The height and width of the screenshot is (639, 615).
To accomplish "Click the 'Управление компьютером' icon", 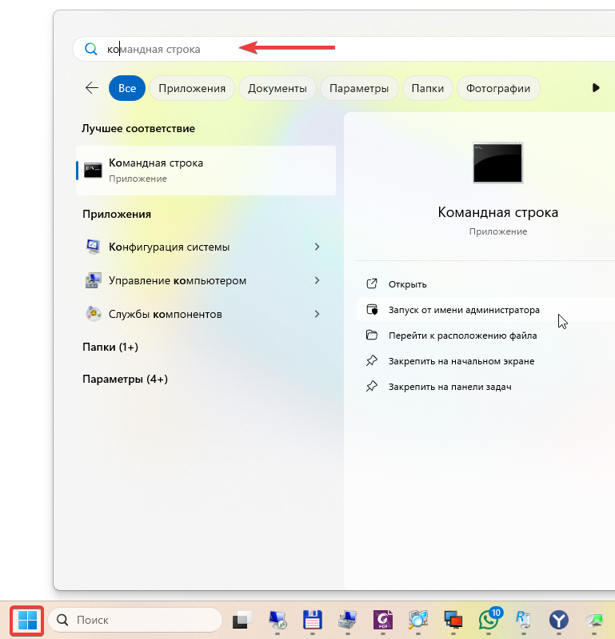I will click(94, 280).
